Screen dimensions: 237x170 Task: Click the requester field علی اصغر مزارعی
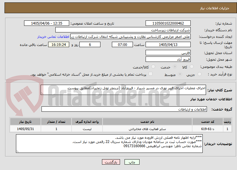[x=131, y=37]
